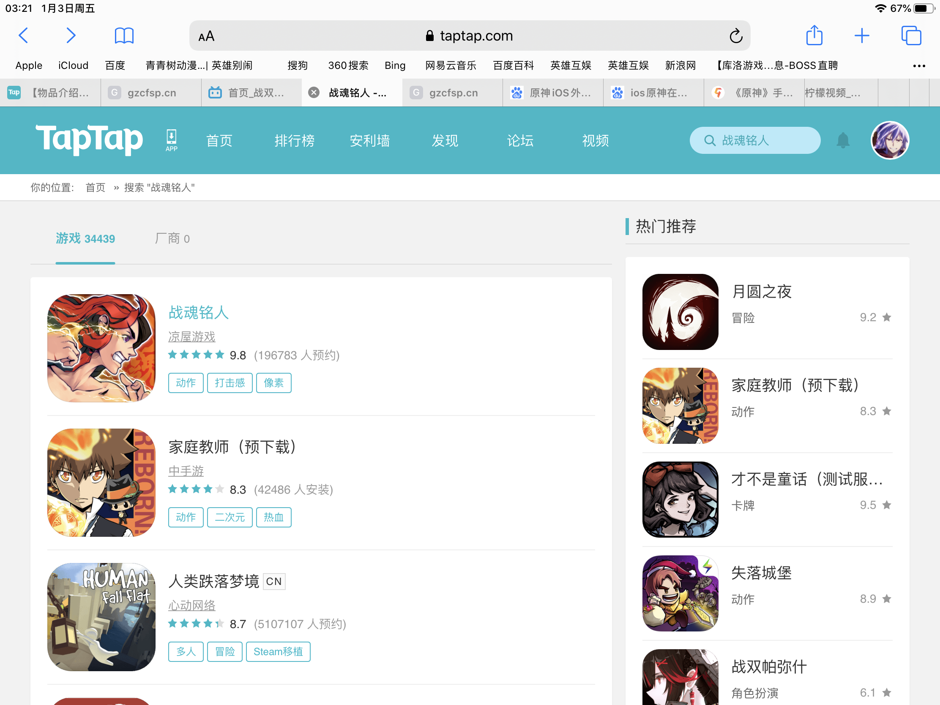Image resolution: width=940 pixels, height=705 pixels.
Task: Go forward with Safari forward arrow
Action: pos(71,36)
